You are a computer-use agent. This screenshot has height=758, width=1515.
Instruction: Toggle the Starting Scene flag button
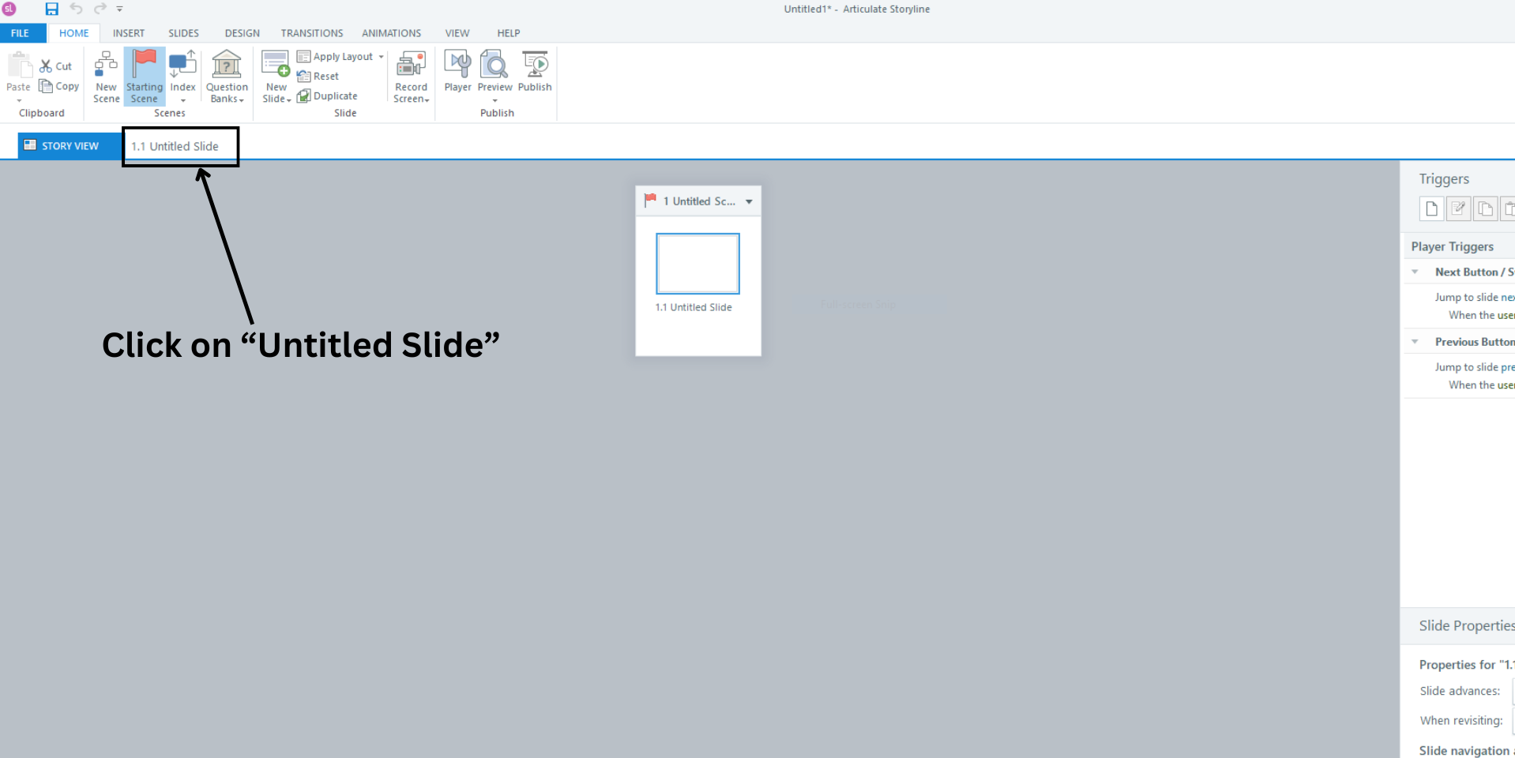145,77
